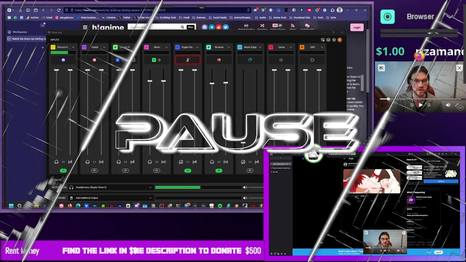This screenshot has width=466, height=262.
Task: Open the Social Media bookmark folder
Action: [x=218, y=17]
